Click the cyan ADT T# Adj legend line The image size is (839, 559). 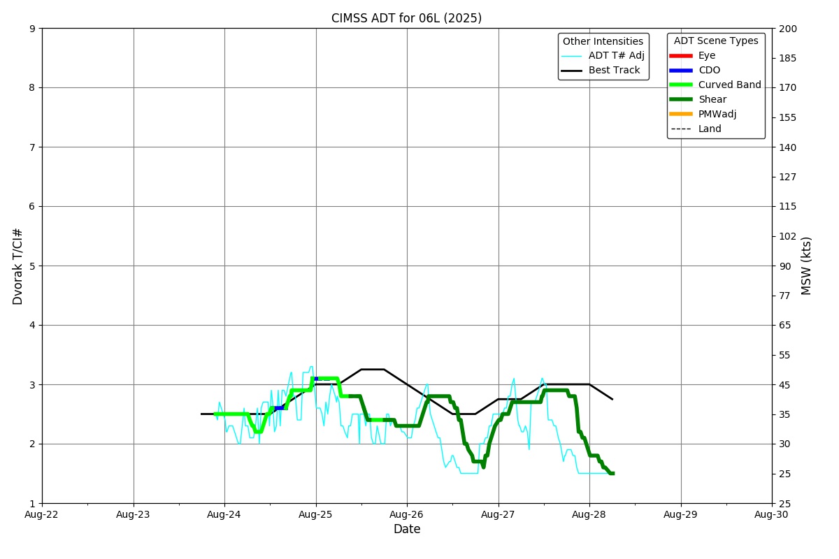[x=571, y=56]
